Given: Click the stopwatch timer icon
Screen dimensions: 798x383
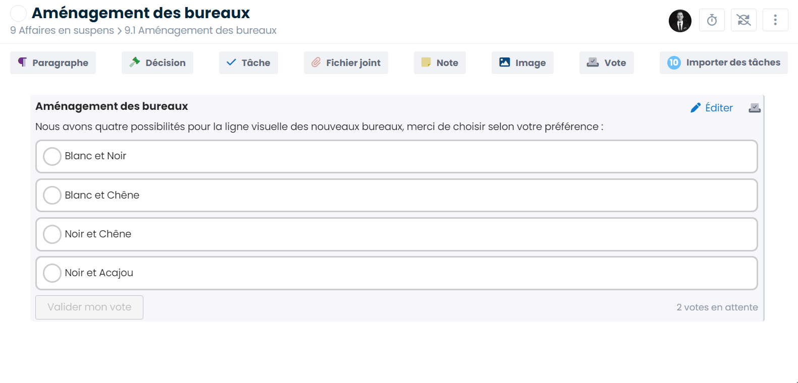Looking at the screenshot, I should pyautogui.click(x=712, y=20).
